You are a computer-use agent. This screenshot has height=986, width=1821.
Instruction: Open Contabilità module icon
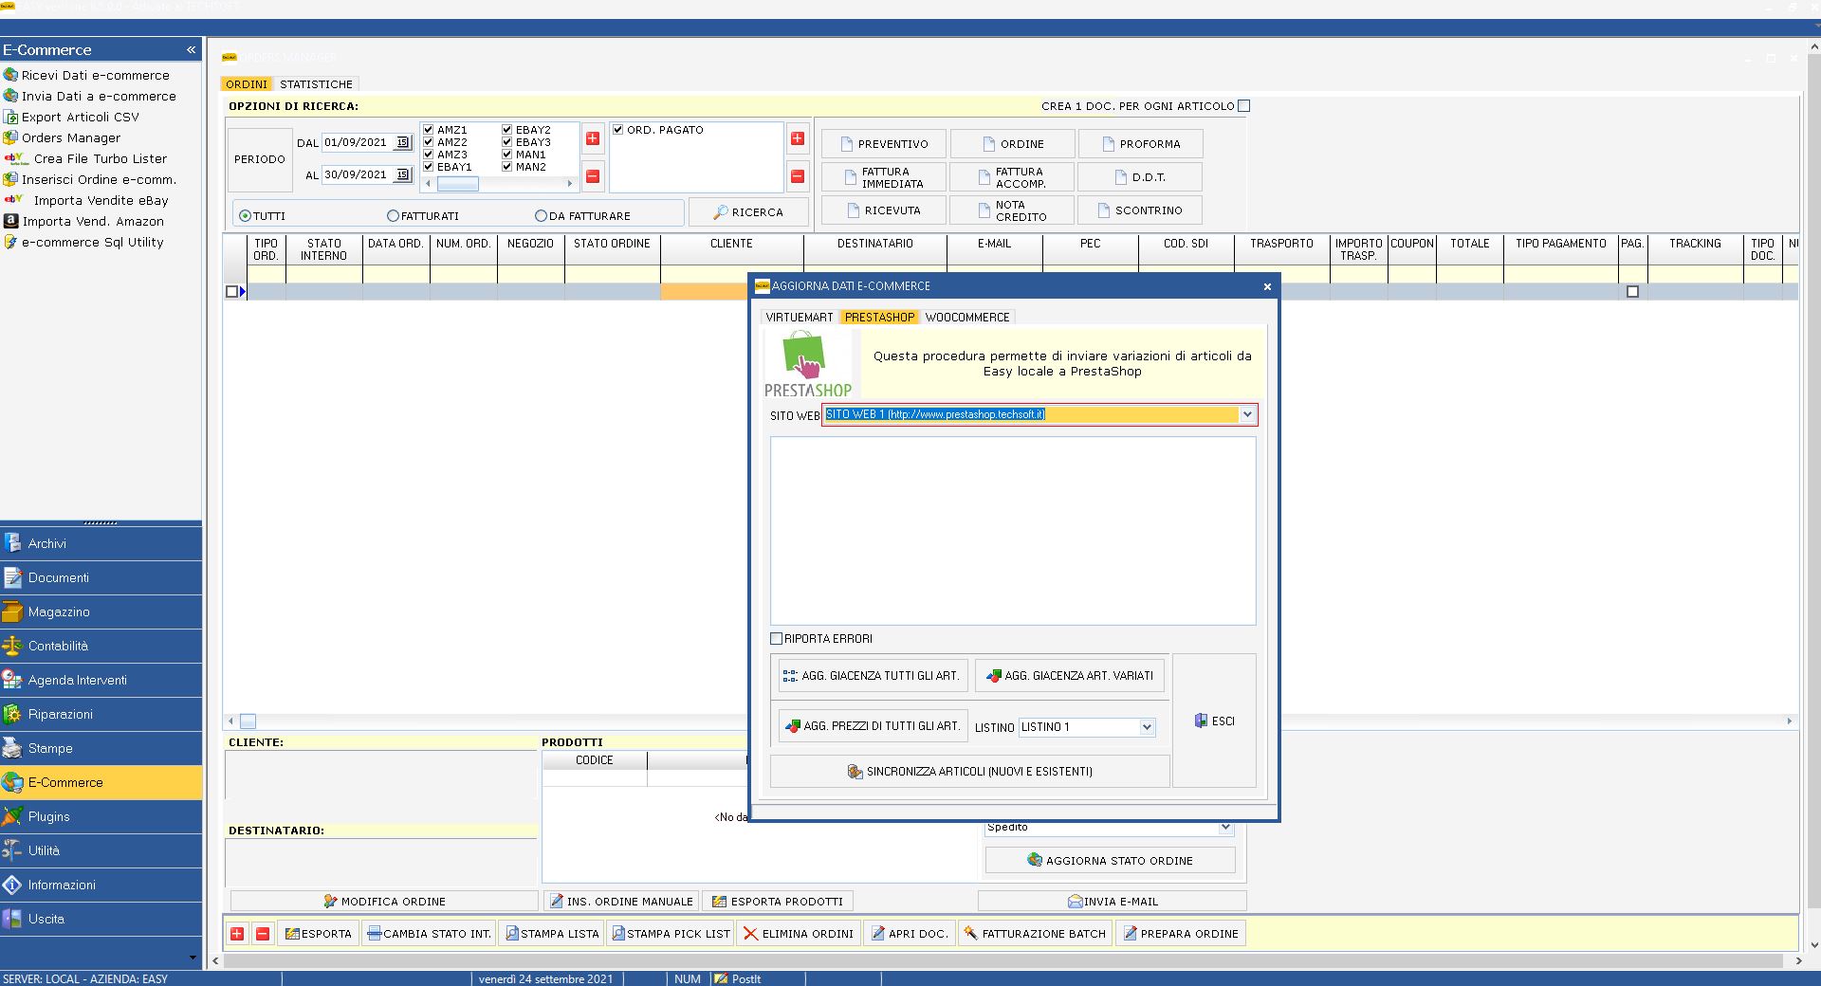coord(12,646)
